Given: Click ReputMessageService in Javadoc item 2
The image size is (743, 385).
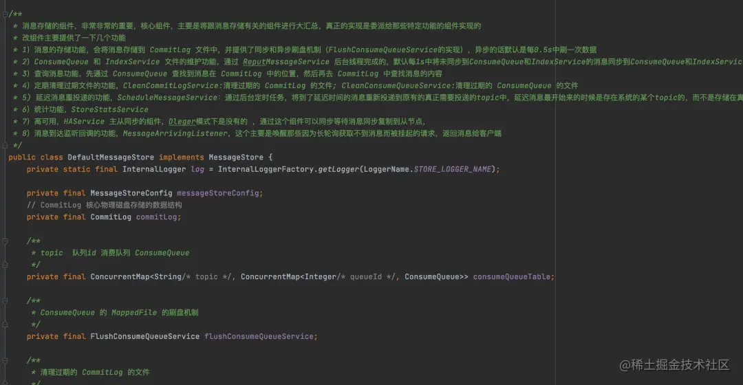Looking at the screenshot, I should tap(286, 62).
